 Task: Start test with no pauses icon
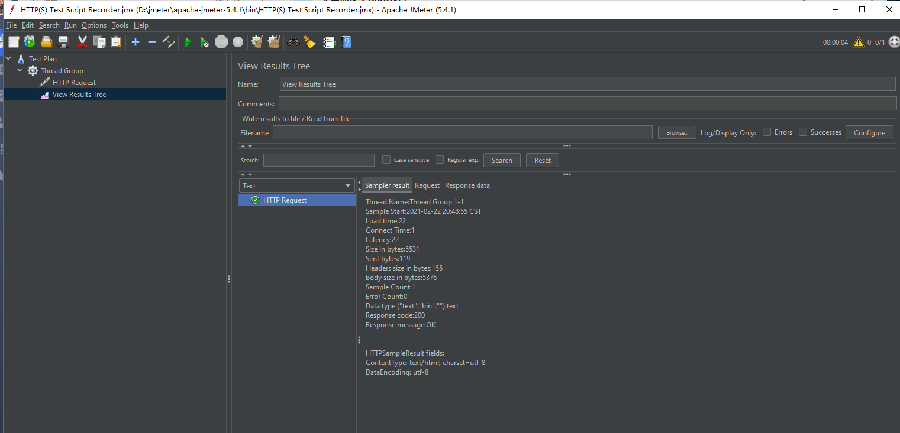pos(205,42)
